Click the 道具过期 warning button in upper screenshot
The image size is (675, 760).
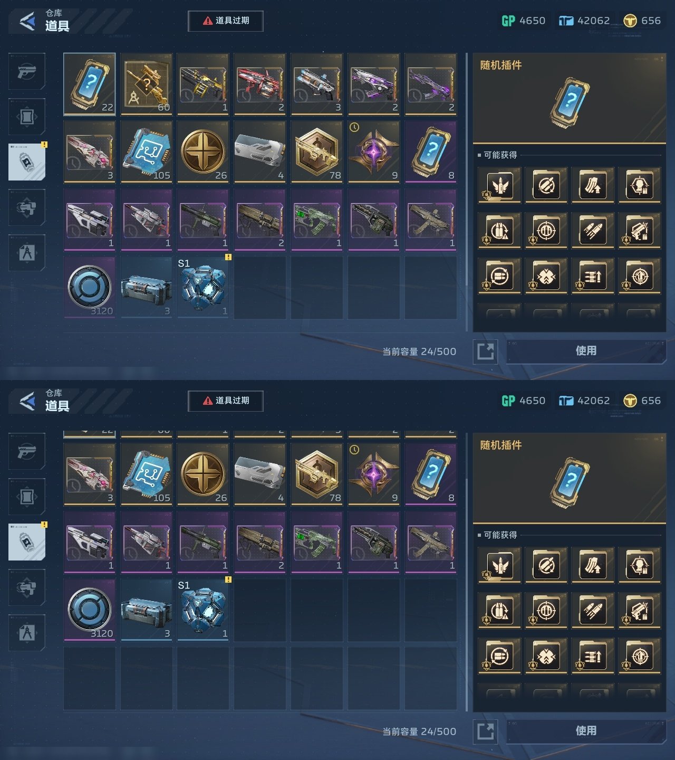[226, 21]
